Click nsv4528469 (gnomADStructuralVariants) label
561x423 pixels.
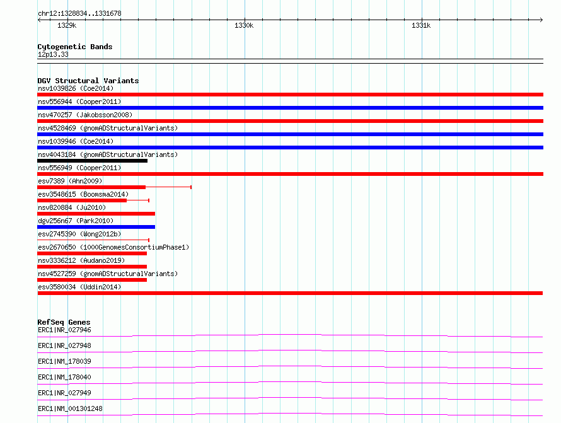click(x=108, y=128)
